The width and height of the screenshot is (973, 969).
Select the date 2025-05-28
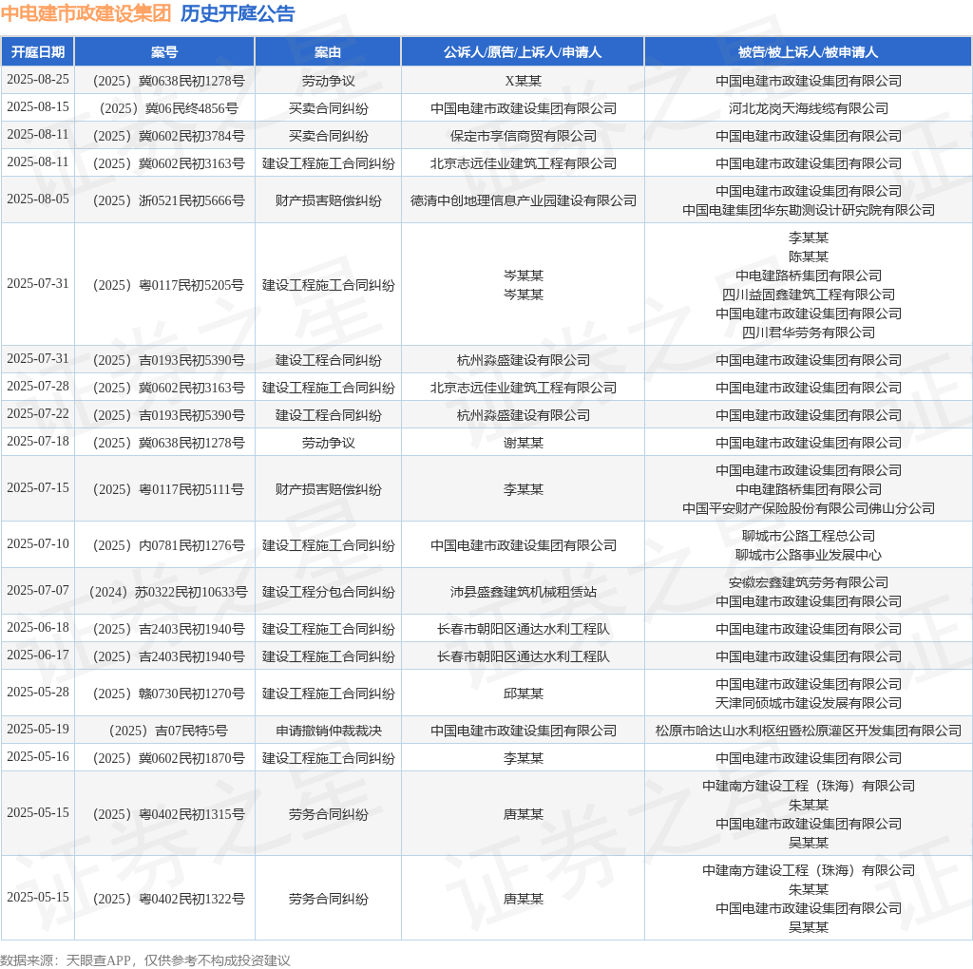pos(38,692)
